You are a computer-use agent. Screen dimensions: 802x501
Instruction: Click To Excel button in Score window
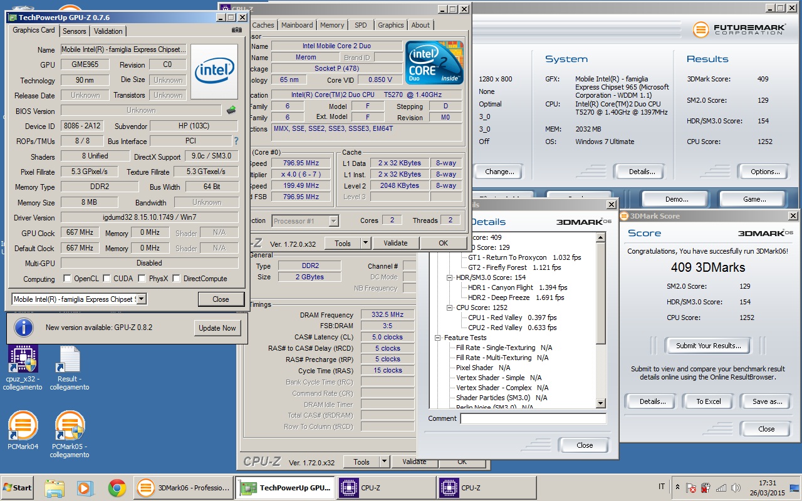coord(709,401)
